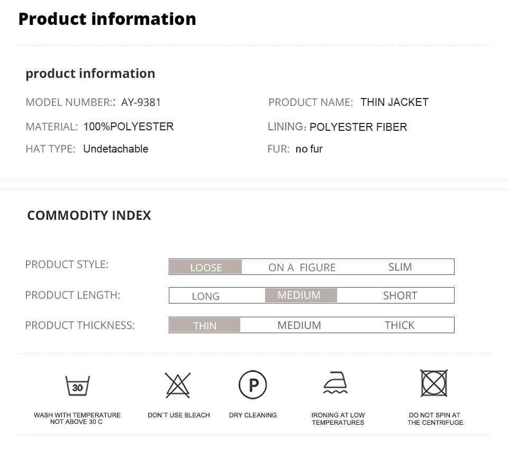Click the 100%POLYESTER material value
The height and width of the screenshot is (455, 508).
coord(129,127)
